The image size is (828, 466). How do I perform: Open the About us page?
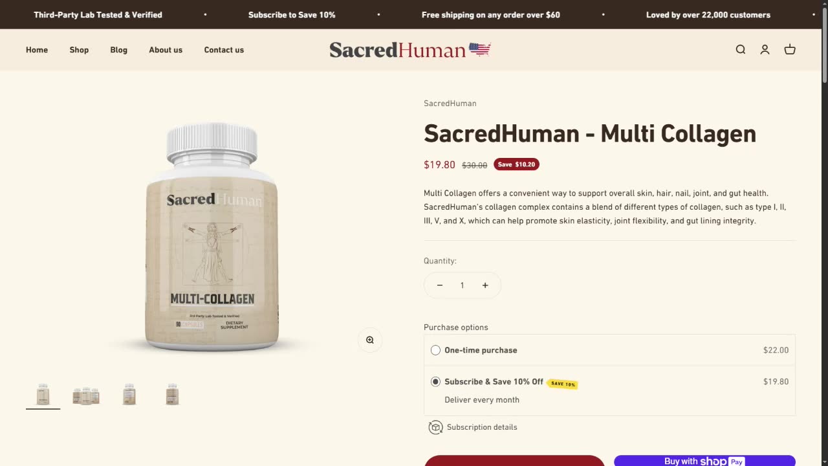coord(166,50)
